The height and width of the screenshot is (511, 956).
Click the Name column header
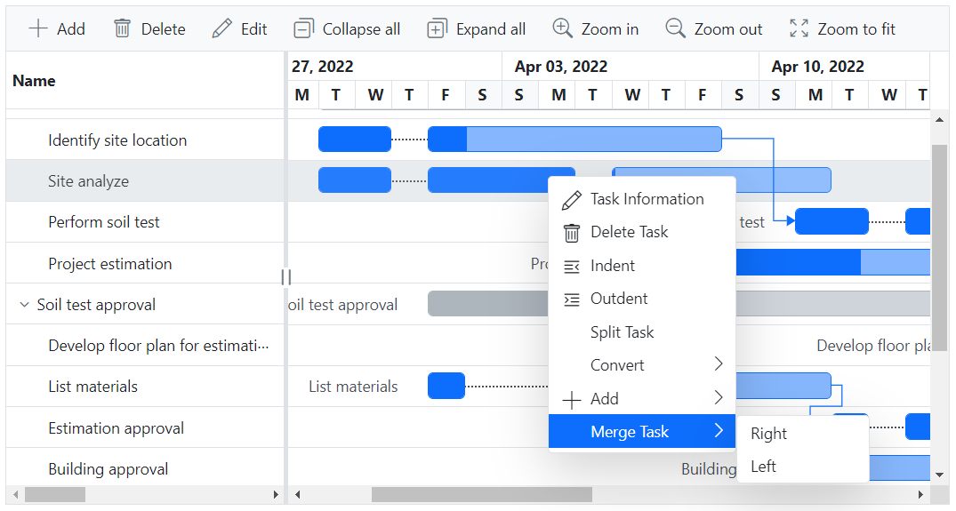click(x=145, y=80)
